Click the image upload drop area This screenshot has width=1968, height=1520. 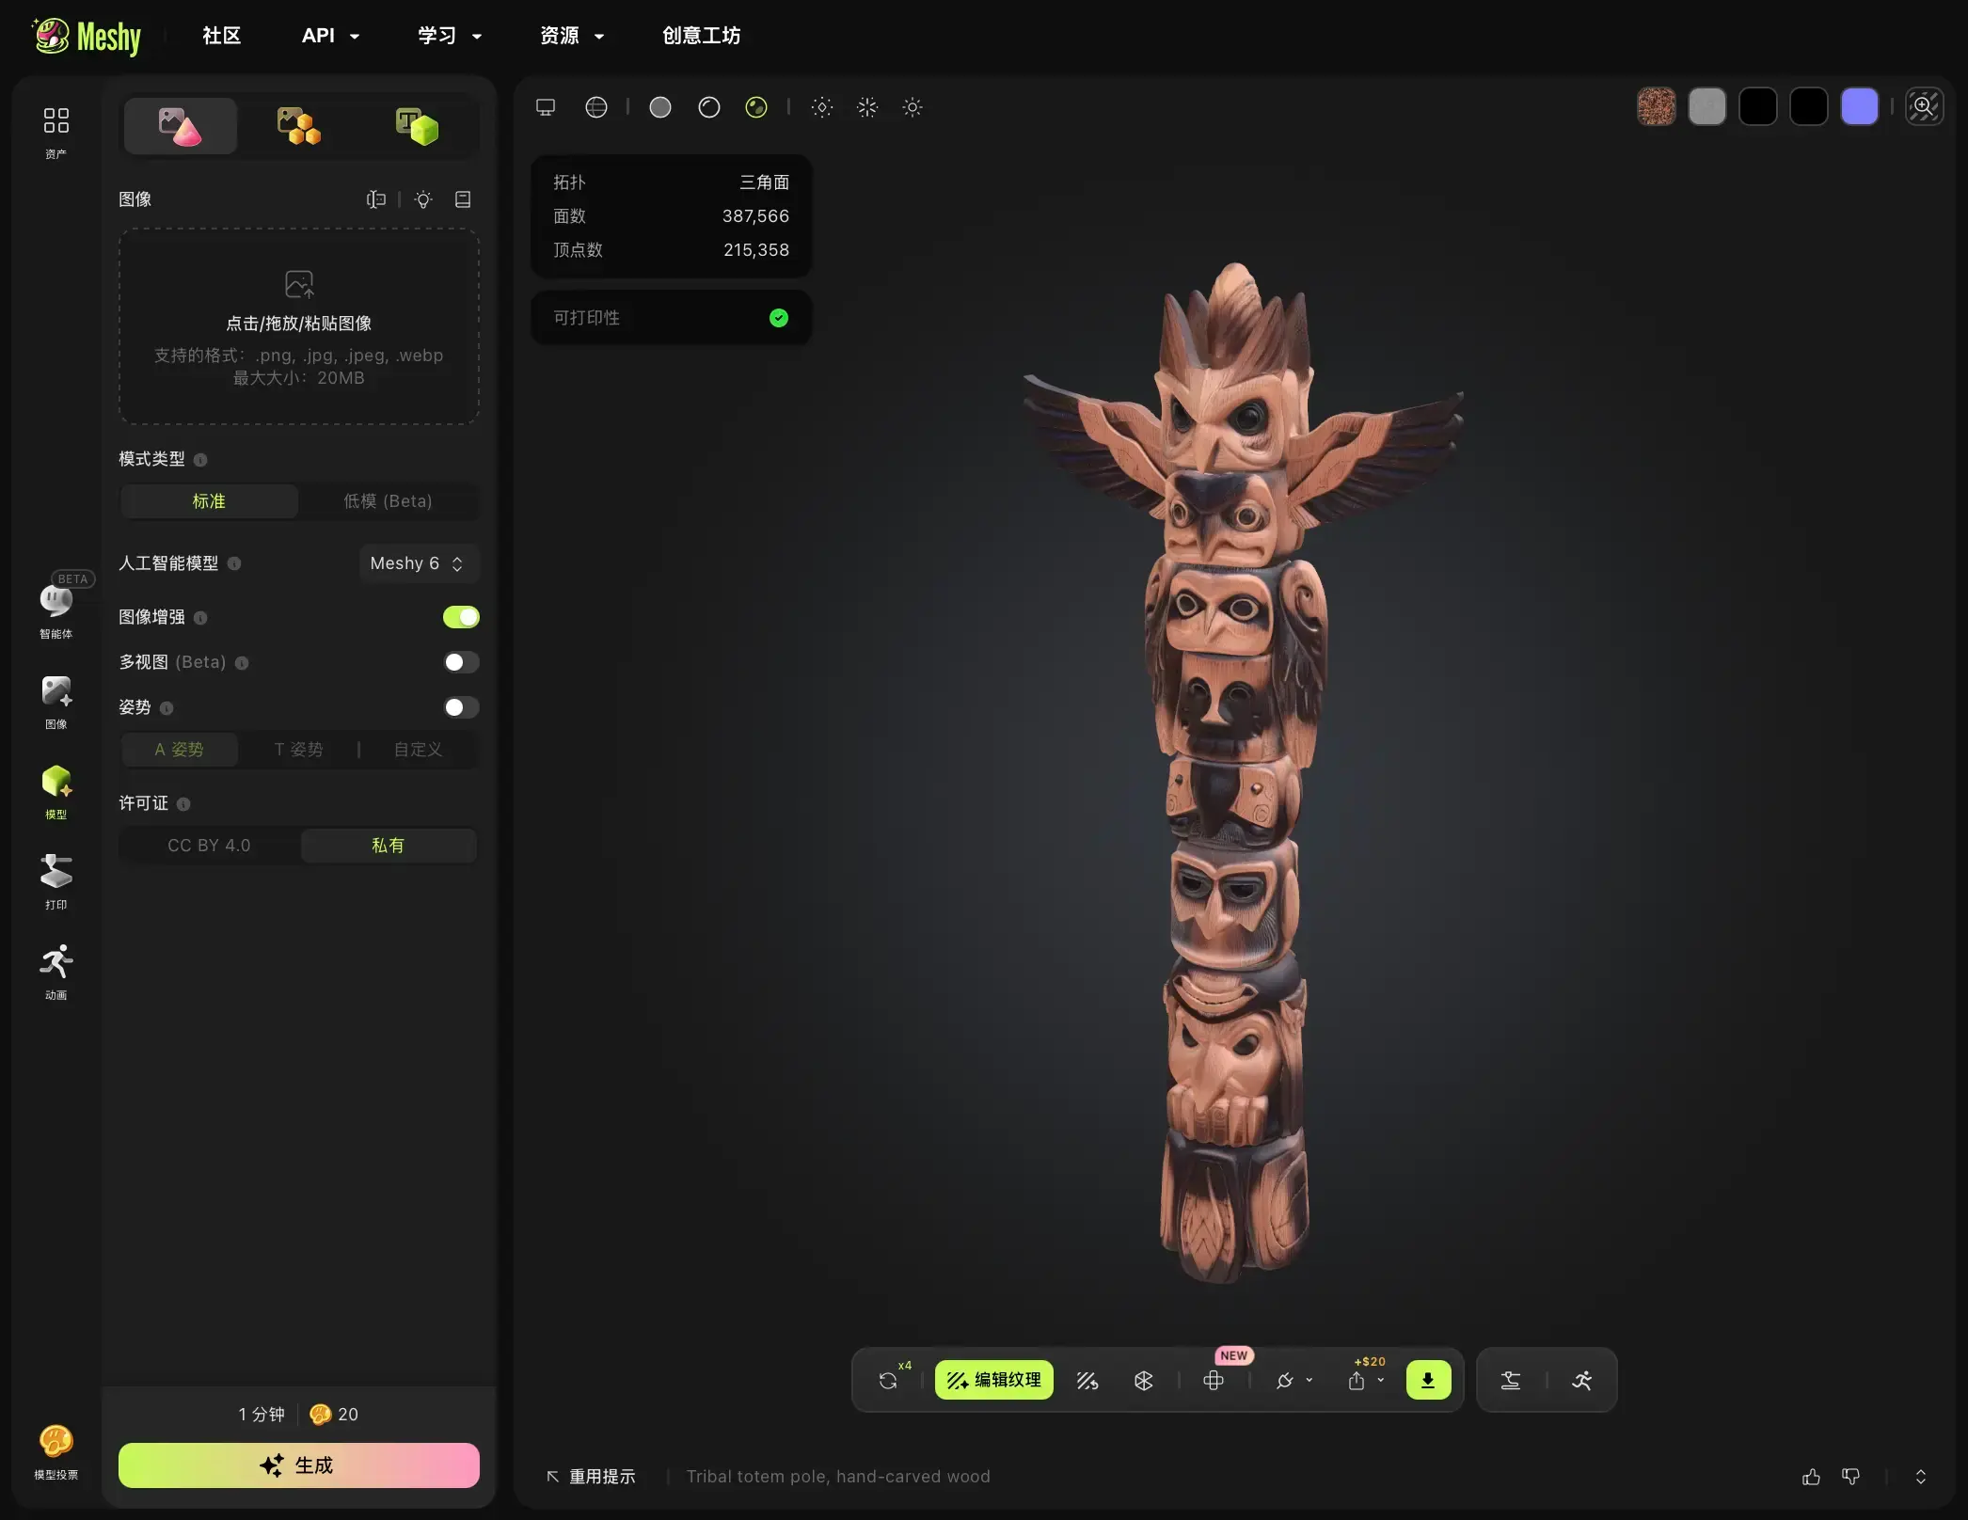pyautogui.click(x=299, y=326)
